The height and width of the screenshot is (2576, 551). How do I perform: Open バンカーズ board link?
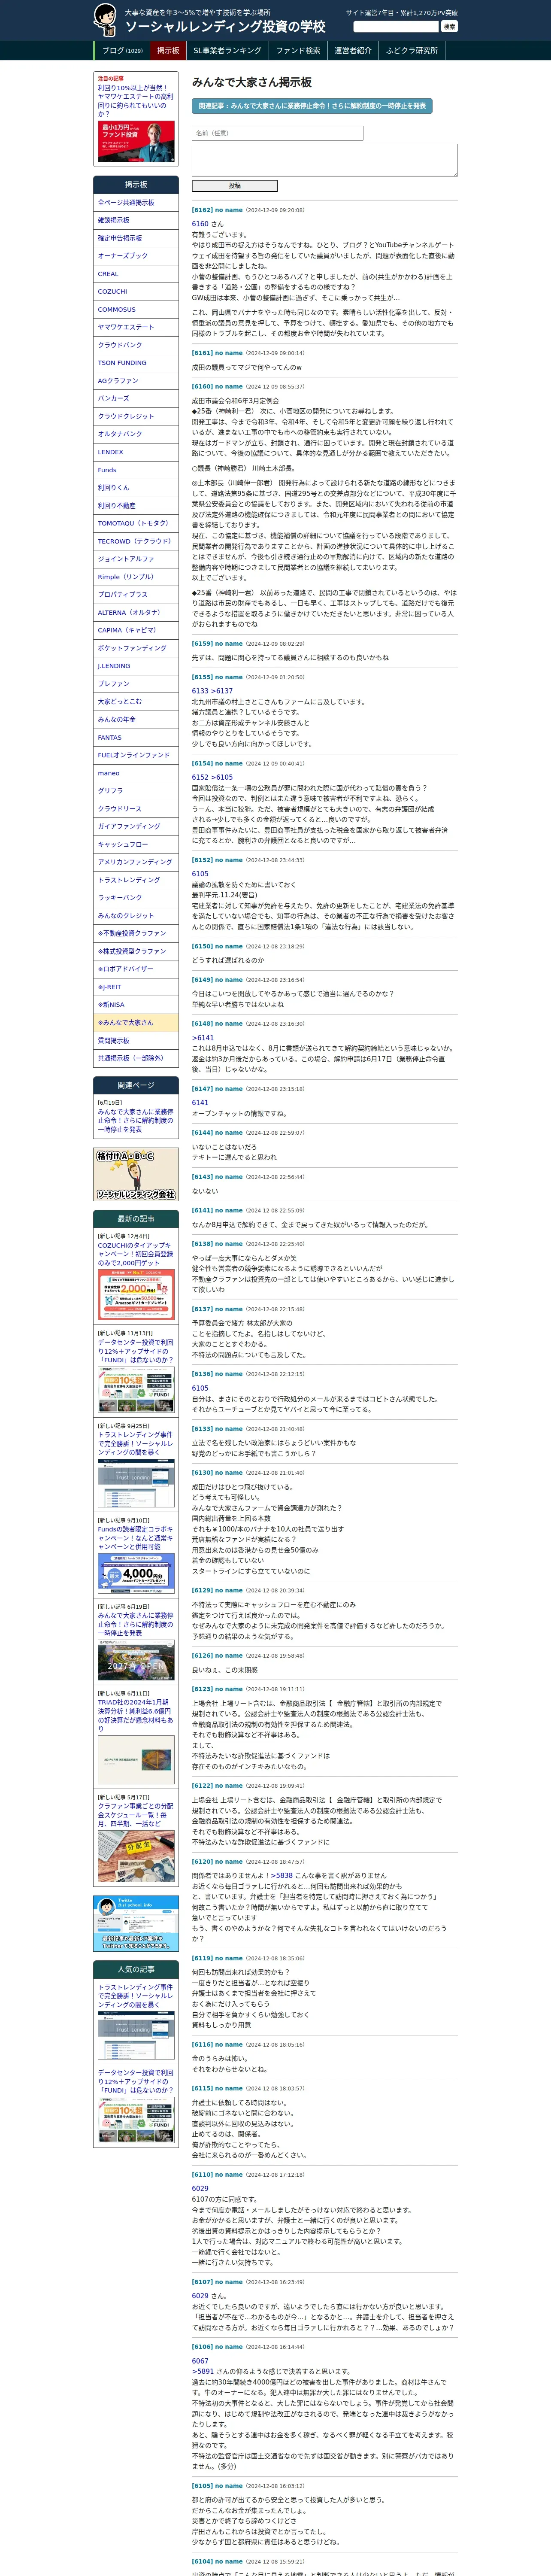[x=136, y=398]
